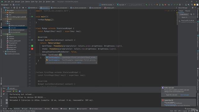Open Project panel settings gear

(23, 8)
